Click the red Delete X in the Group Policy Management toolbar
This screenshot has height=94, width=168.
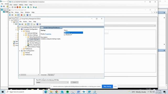click(x=22, y=15)
